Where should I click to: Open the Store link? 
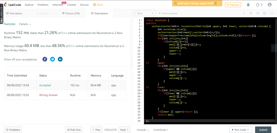(98, 5)
